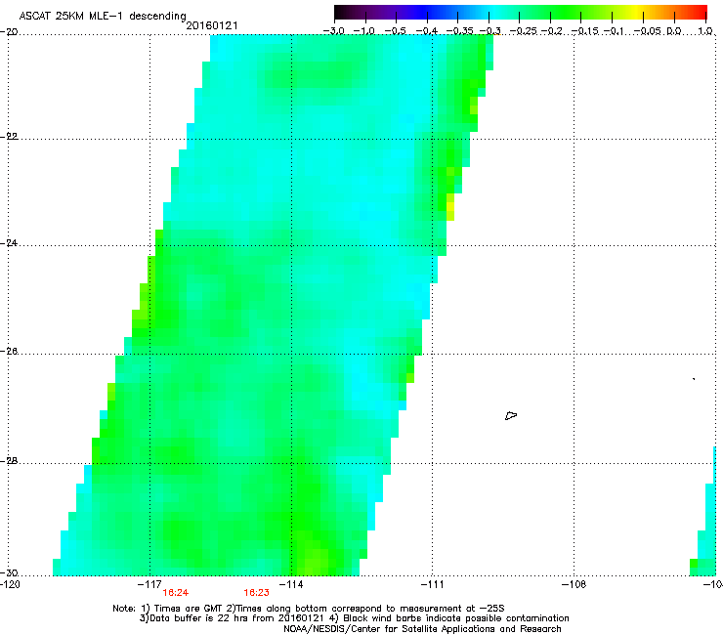This screenshot has height=635, width=723.
Task: Click the date label 20160121
Action: [212, 25]
